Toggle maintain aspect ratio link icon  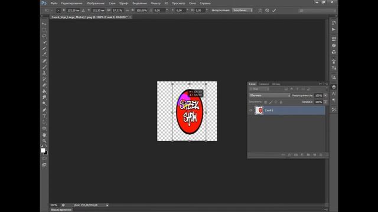pyautogui.click(x=128, y=11)
